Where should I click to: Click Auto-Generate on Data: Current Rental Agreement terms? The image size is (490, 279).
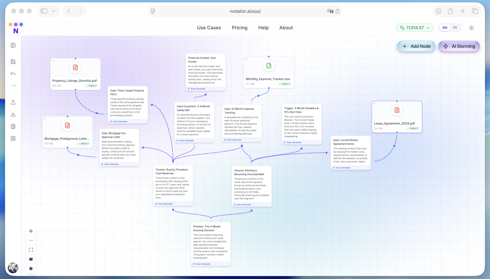click(341, 168)
